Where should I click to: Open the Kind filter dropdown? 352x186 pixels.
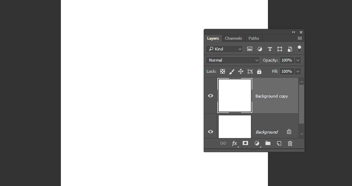click(x=224, y=49)
